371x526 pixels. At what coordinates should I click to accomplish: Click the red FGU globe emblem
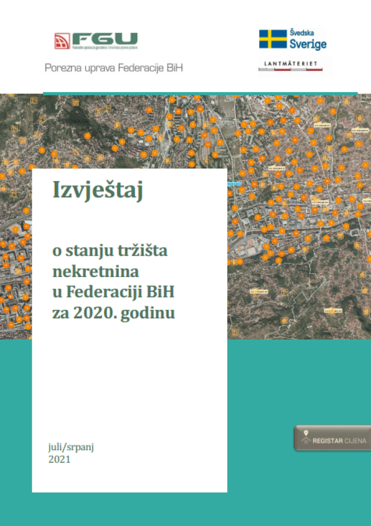pyautogui.click(x=63, y=40)
